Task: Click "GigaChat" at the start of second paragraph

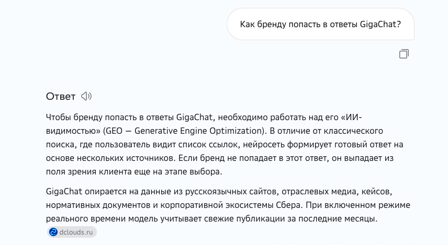Action: point(64,191)
